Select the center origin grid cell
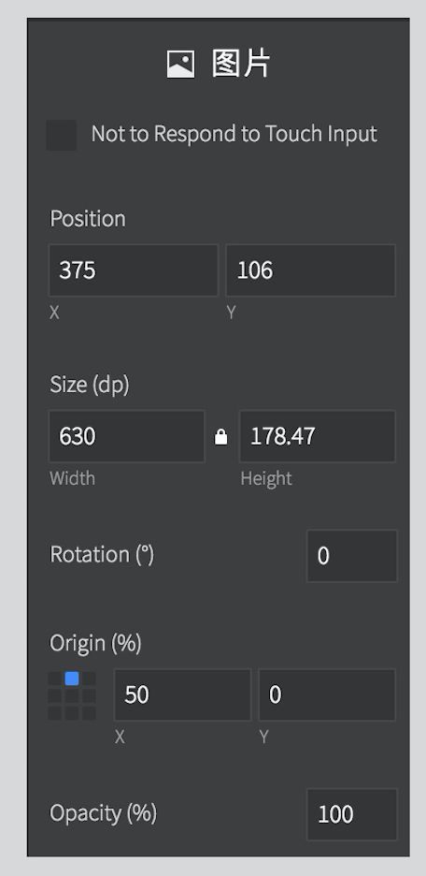Viewport: 426px width, 876px height. pos(71,696)
